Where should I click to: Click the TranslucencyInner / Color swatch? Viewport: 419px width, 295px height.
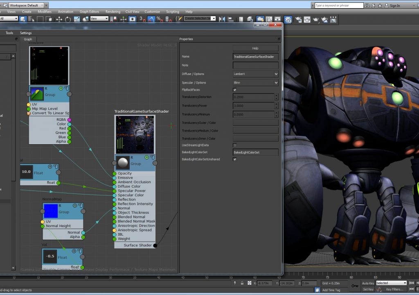[255, 138]
